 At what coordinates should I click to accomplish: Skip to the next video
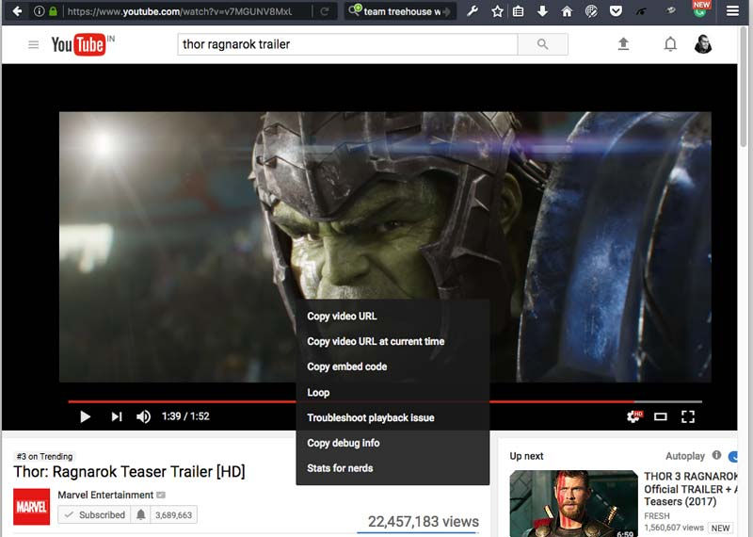pos(117,416)
